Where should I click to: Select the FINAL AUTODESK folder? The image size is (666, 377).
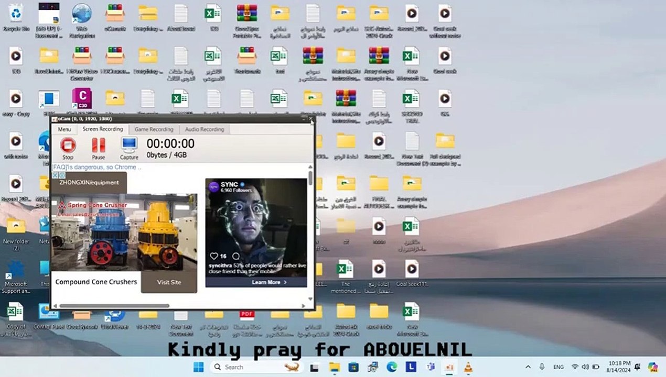(x=379, y=192)
